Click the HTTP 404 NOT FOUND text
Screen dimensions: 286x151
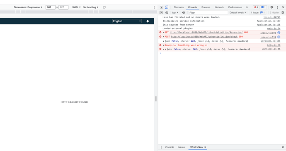coord(74,102)
